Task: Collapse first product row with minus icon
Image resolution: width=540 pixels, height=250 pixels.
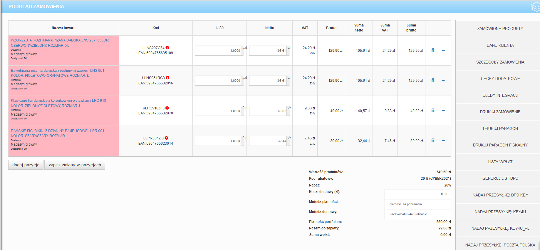Action: point(443,51)
